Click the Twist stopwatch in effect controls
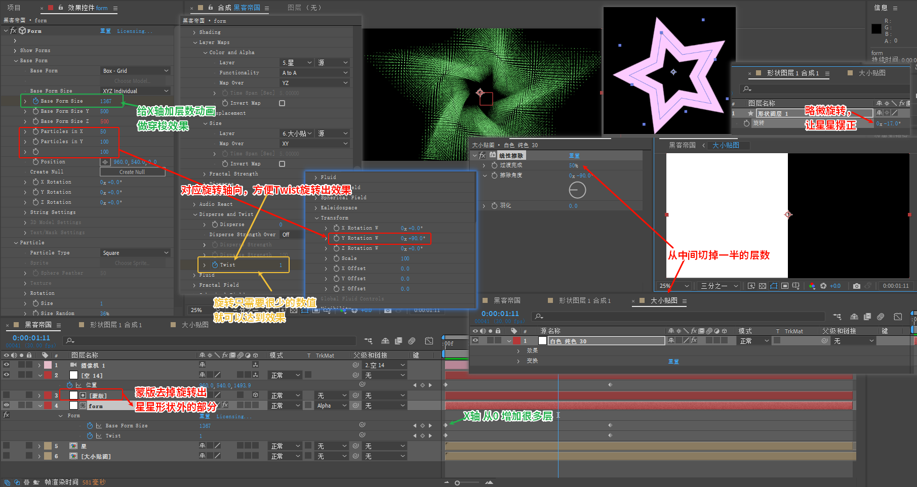Viewport: 917px width, 487px height. click(x=215, y=265)
